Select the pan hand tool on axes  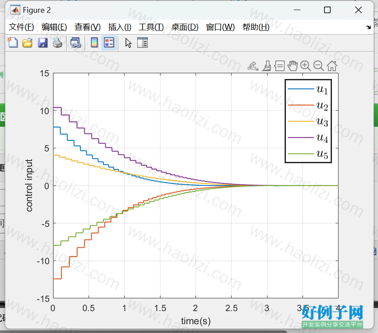tap(292, 66)
